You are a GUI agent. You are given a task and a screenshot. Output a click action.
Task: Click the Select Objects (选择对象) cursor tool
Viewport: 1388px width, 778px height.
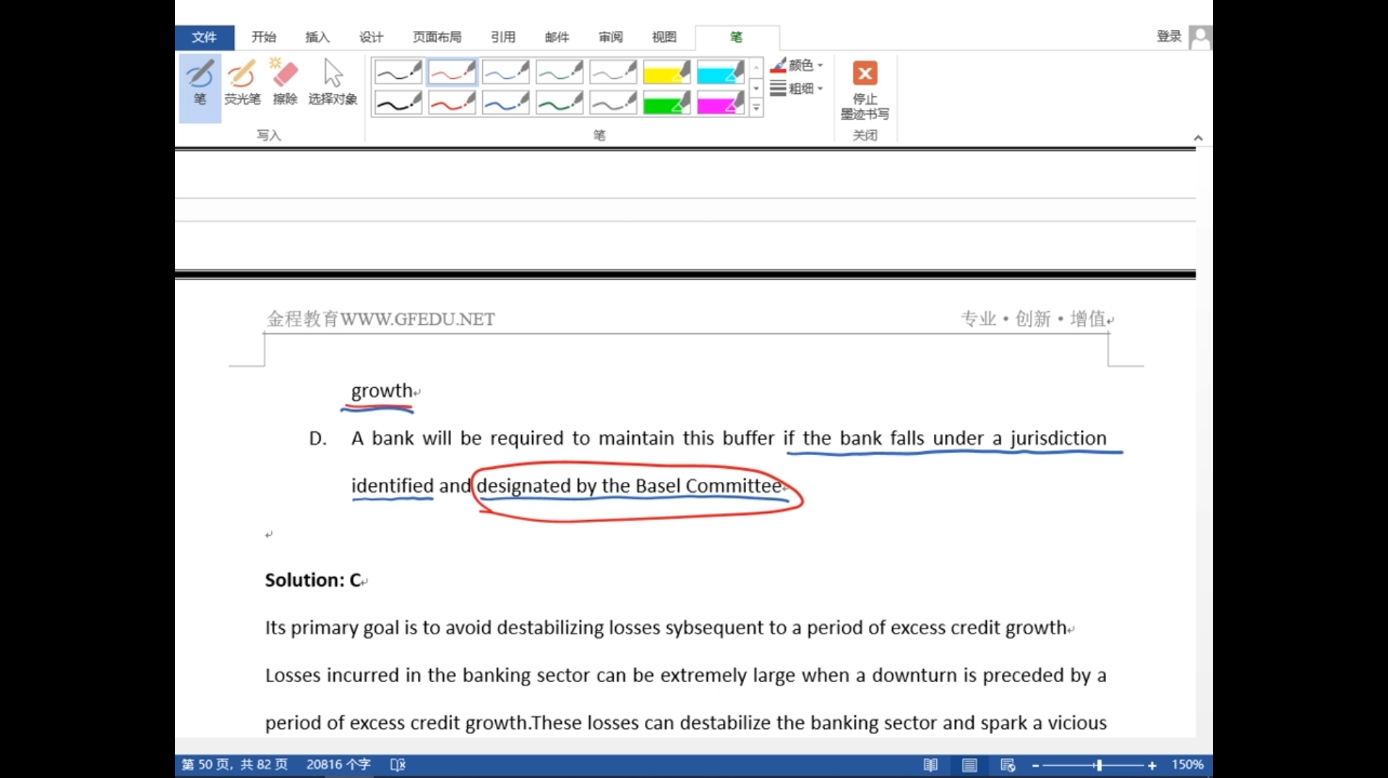333,84
